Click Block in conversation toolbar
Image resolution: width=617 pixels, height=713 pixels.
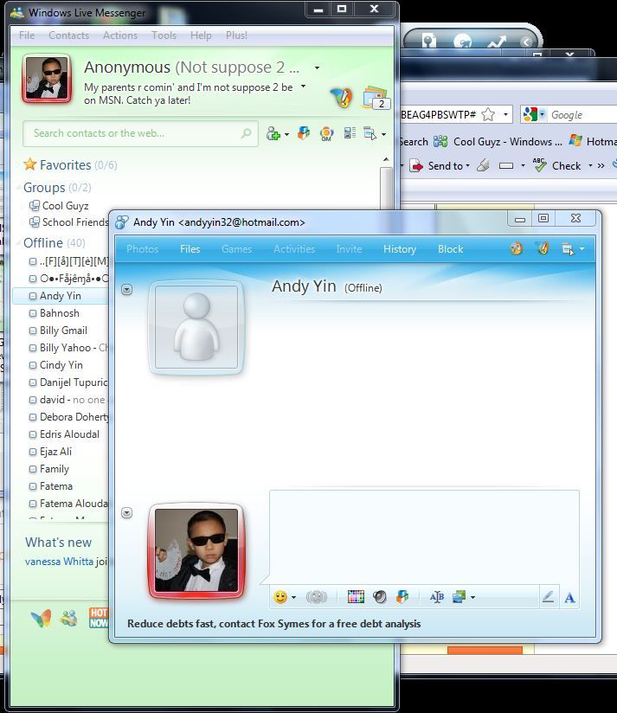[x=450, y=249]
